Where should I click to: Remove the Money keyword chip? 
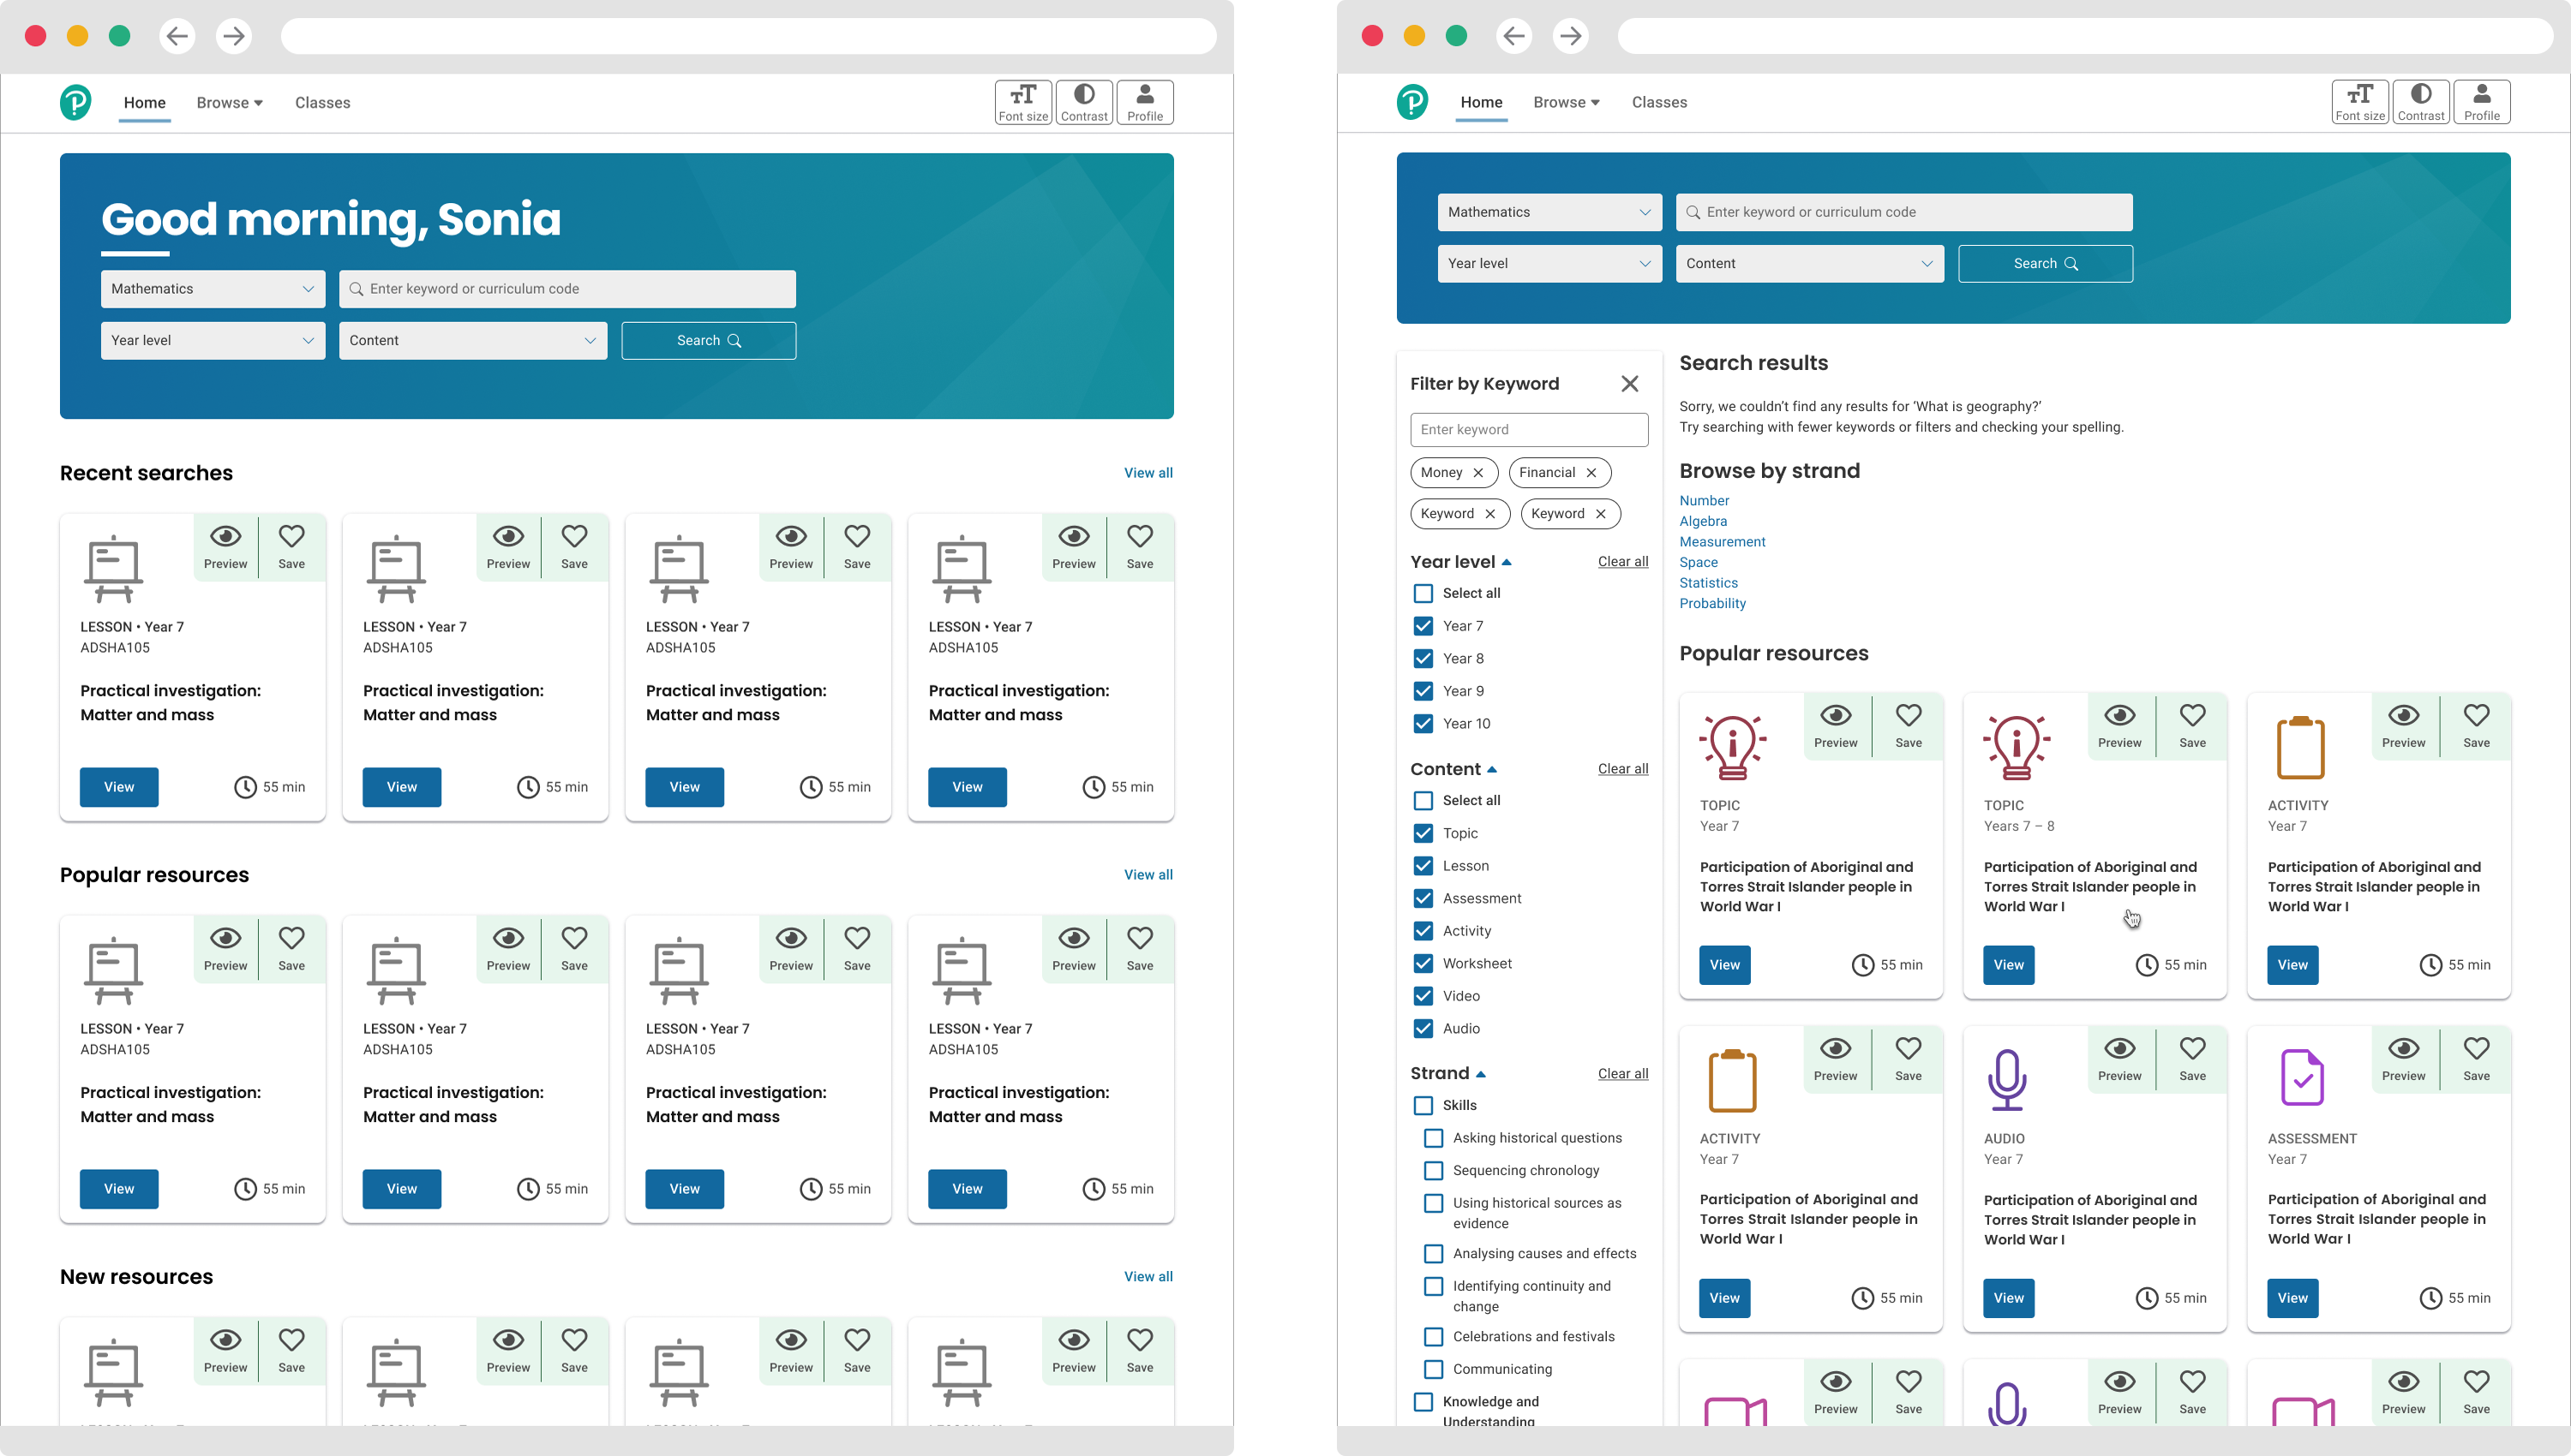click(x=1478, y=472)
